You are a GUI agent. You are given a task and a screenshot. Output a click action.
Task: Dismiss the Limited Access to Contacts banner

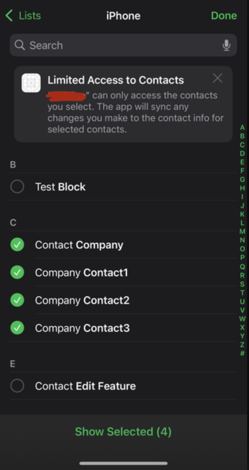[217, 78]
